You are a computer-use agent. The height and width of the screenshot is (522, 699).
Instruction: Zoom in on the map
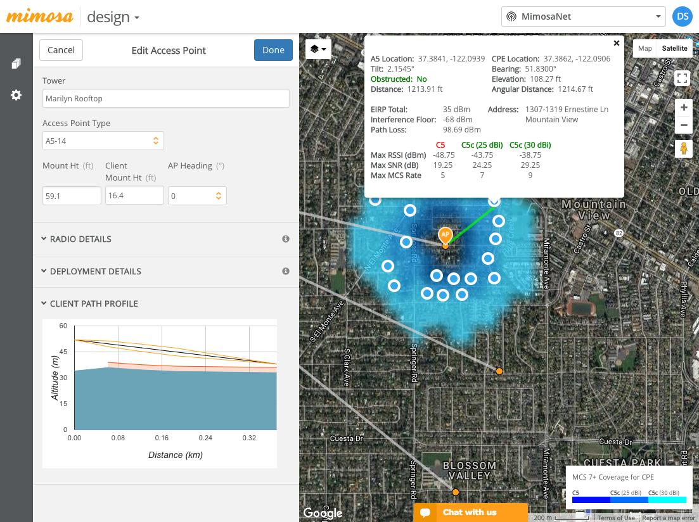(x=683, y=108)
